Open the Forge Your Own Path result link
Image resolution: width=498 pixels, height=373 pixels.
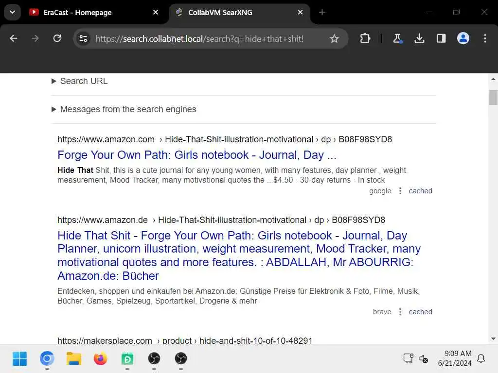[x=197, y=155]
